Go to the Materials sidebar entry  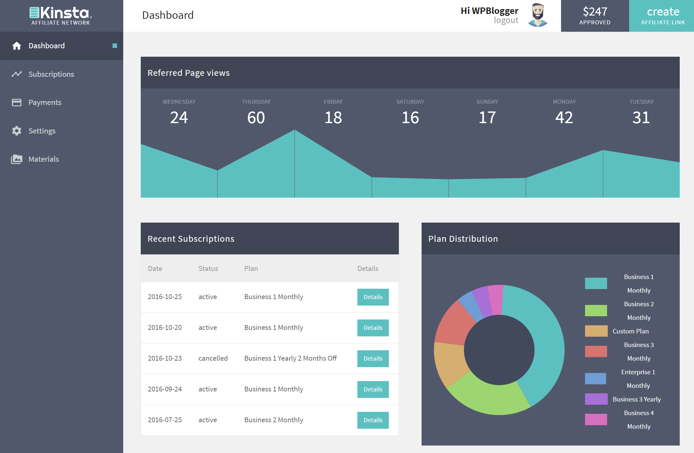tap(44, 159)
